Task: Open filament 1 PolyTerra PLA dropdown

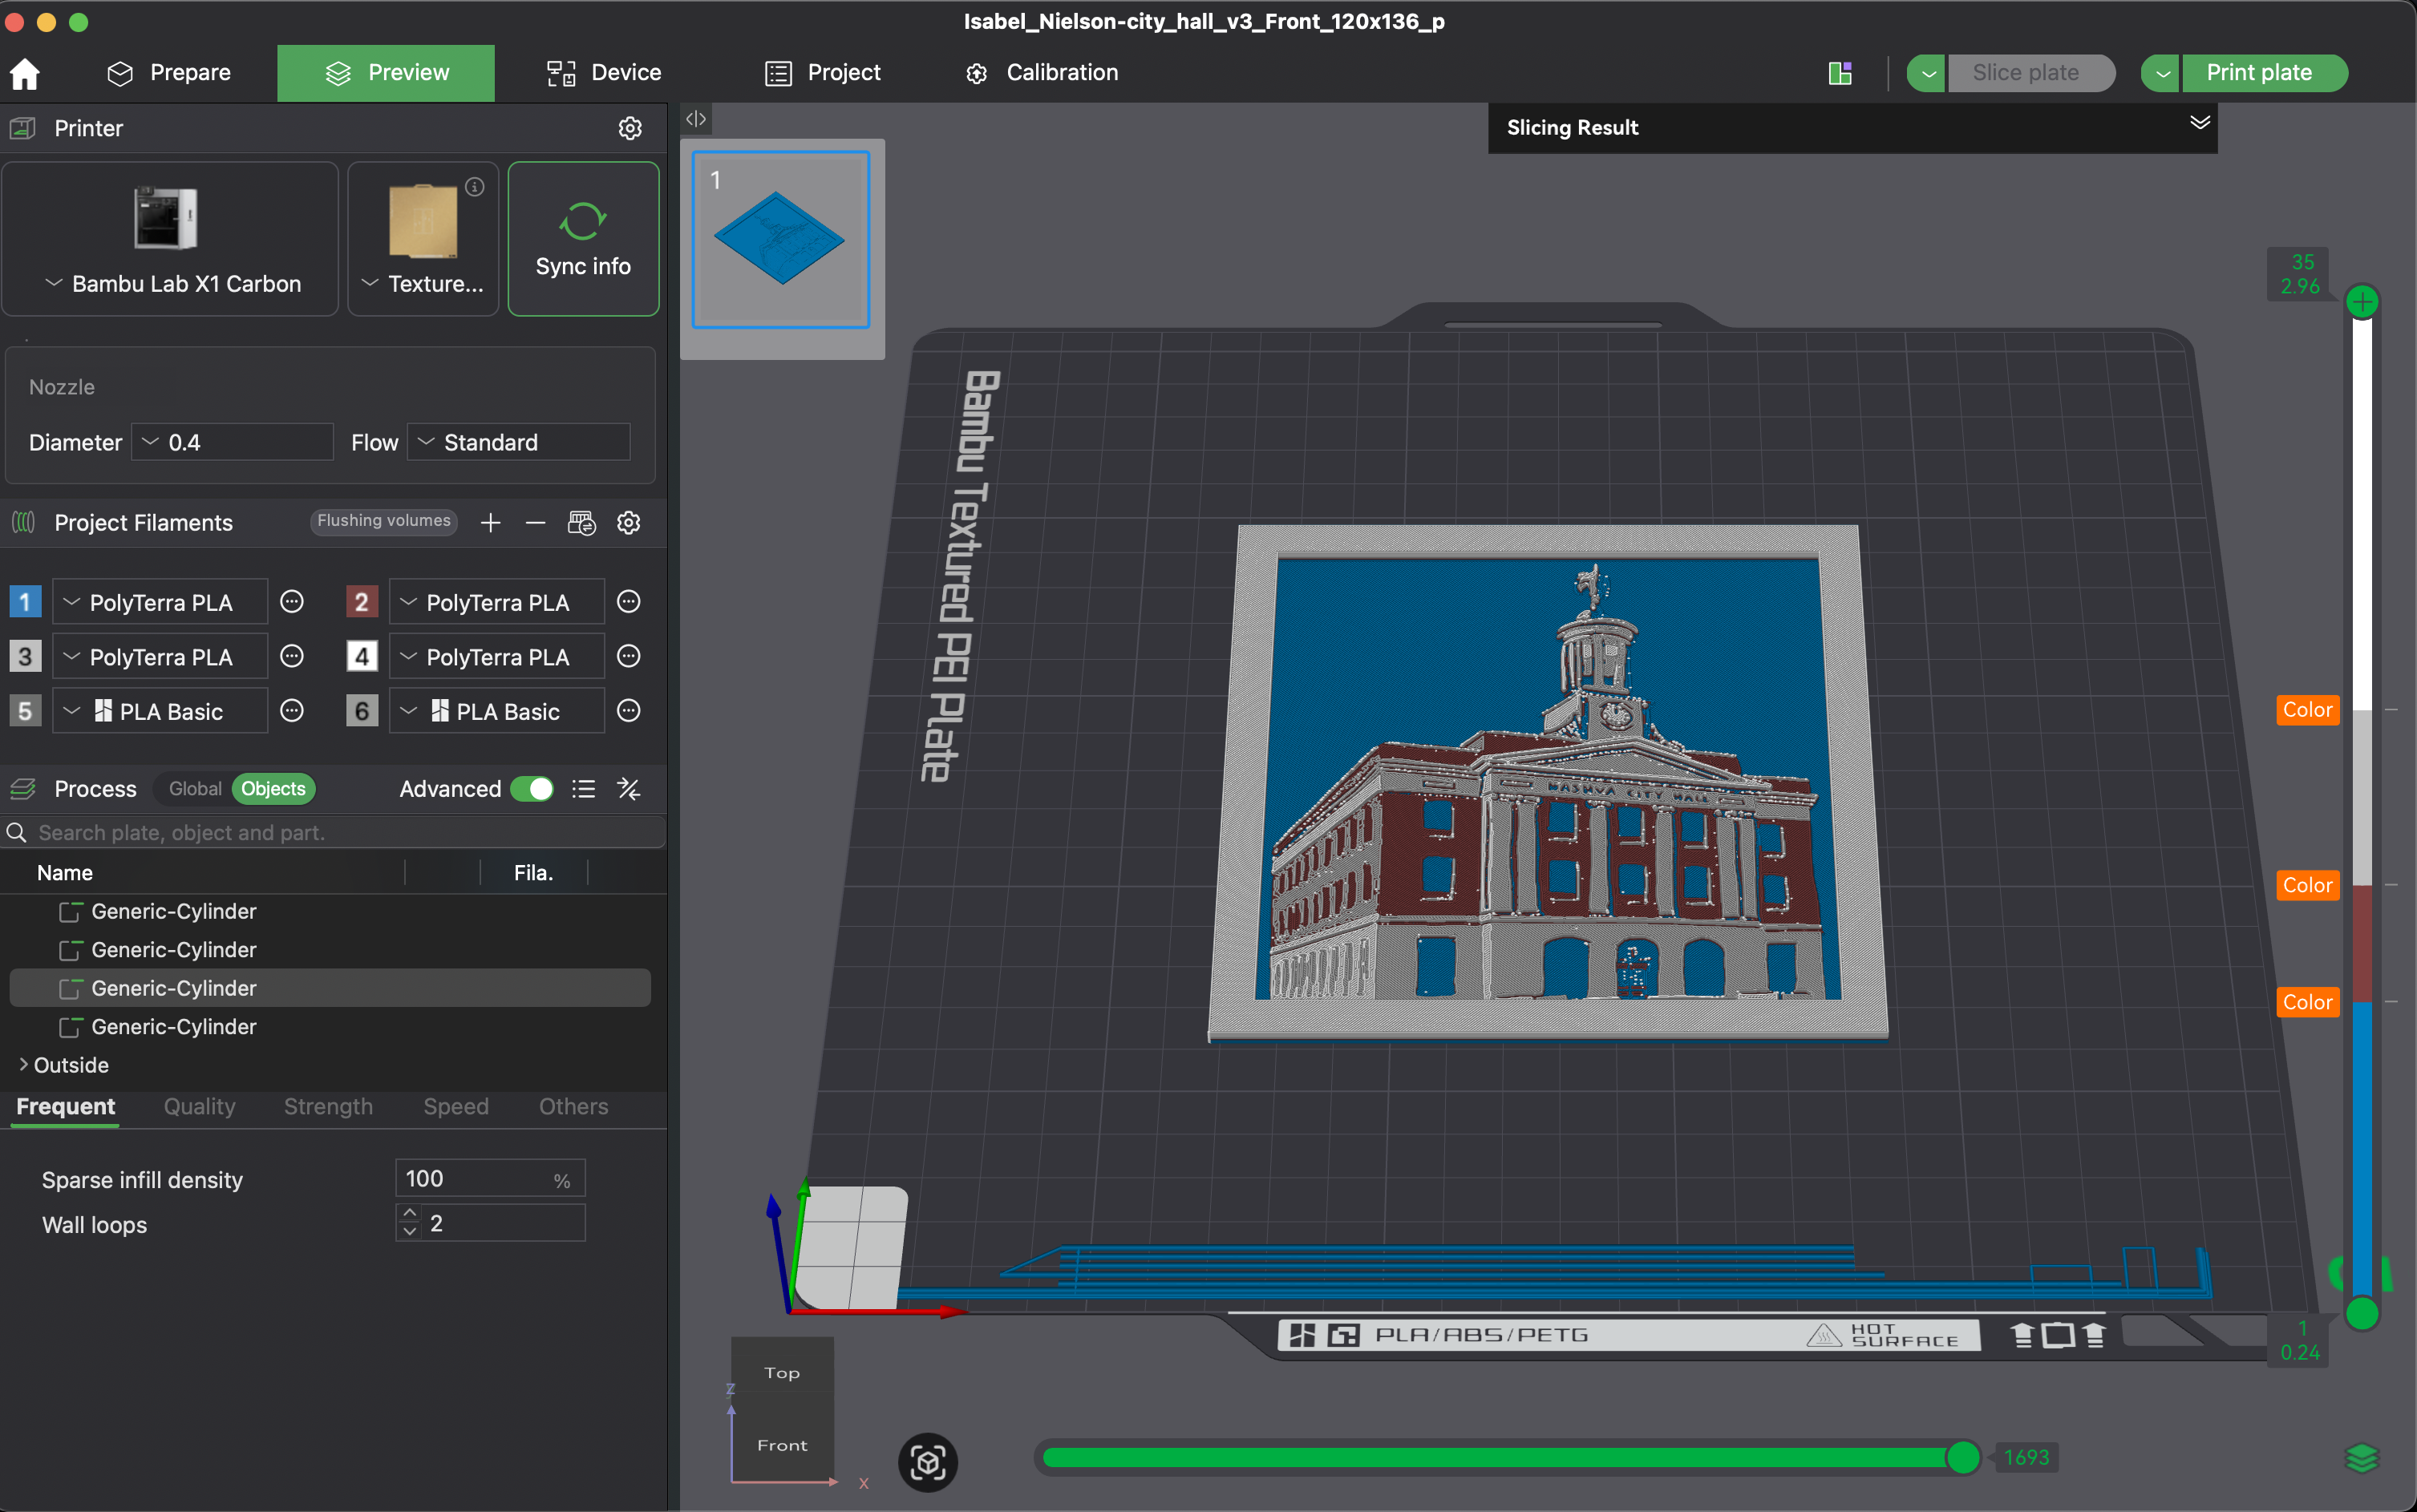Action: pos(160,602)
